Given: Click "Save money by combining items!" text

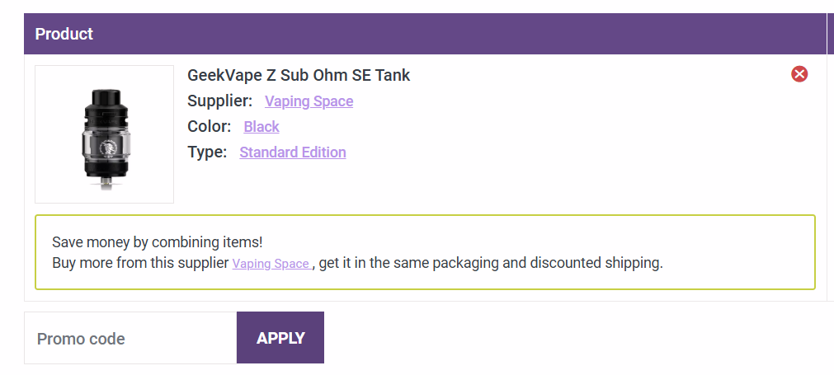Looking at the screenshot, I should pos(157,242).
